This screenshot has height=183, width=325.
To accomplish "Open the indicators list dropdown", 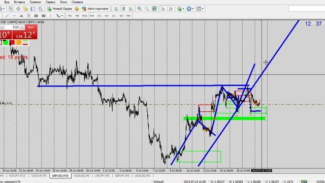I will point(180,9).
